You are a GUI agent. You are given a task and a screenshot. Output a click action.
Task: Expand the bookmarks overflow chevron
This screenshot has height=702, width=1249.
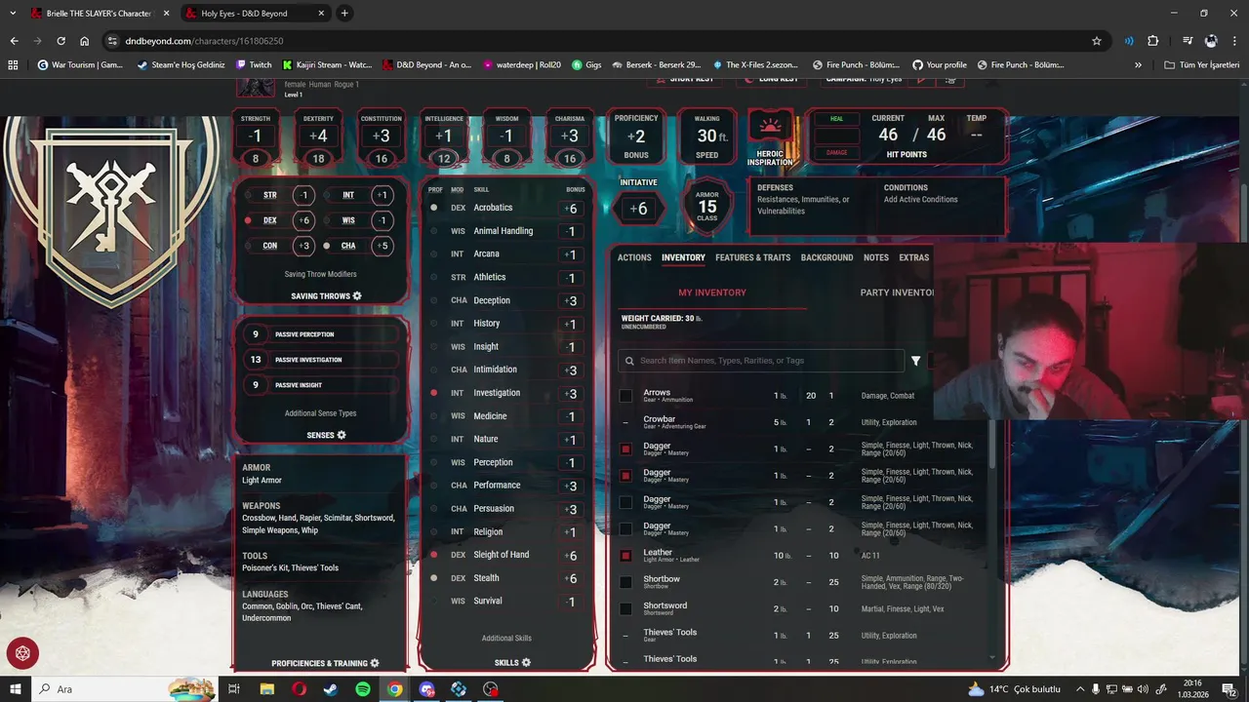click(x=1138, y=64)
